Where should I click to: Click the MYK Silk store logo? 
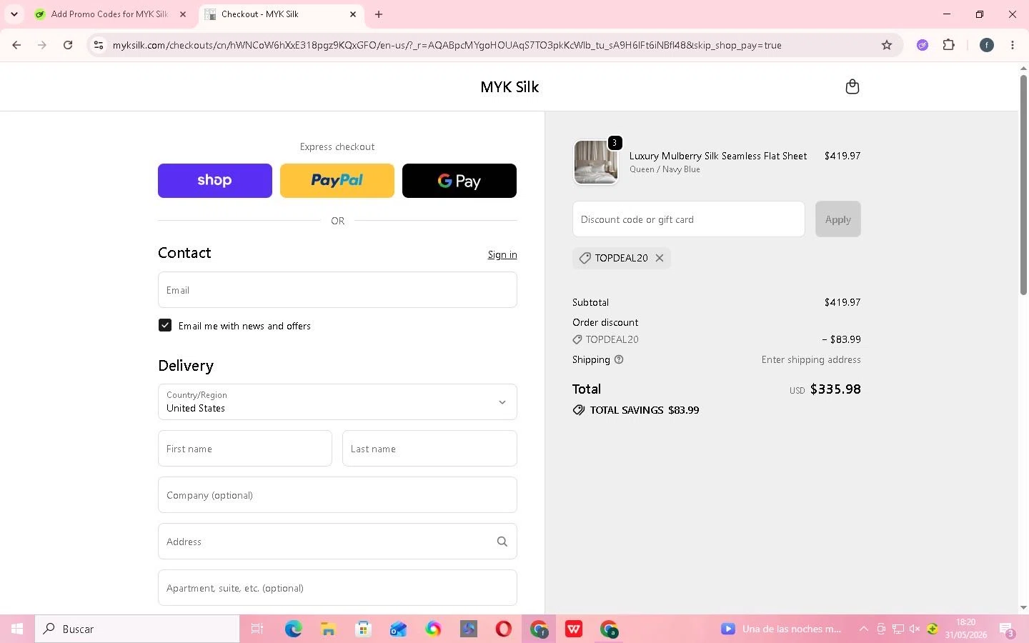pyautogui.click(x=509, y=87)
